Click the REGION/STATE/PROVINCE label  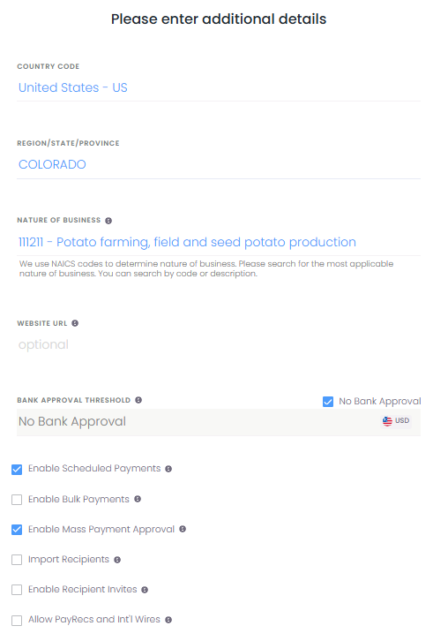click(68, 144)
